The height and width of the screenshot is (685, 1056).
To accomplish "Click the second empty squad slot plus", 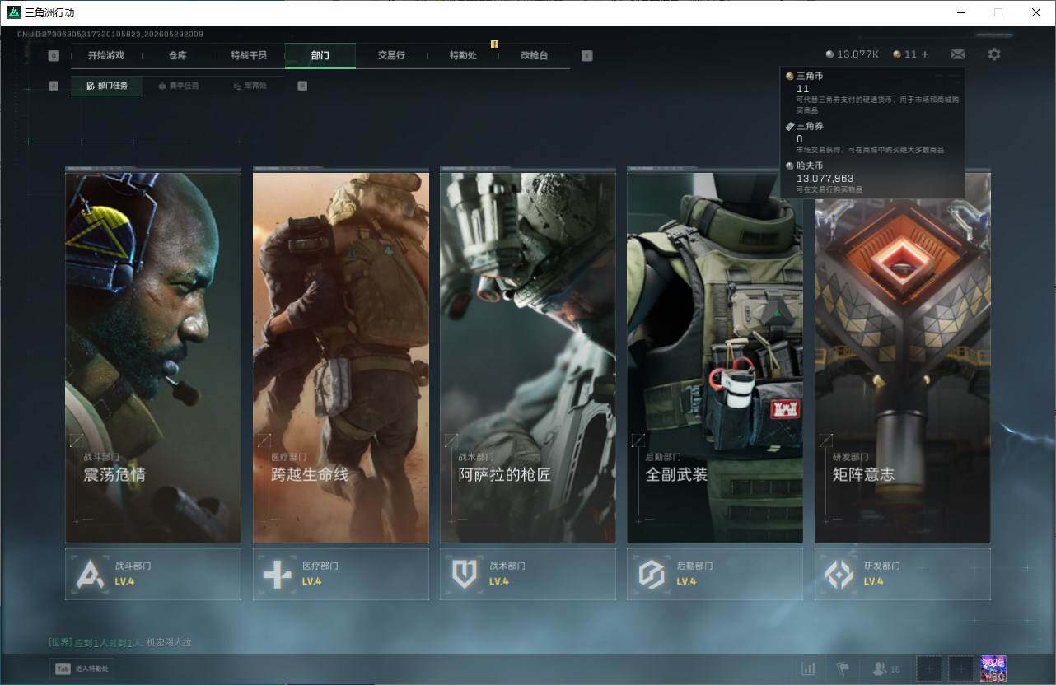I will [x=960, y=669].
